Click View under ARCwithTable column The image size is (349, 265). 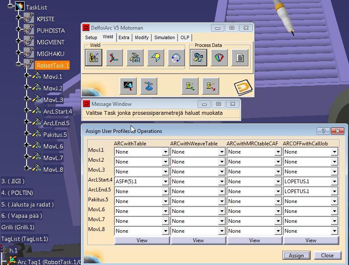pyautogui.click(x=142, y=240)
